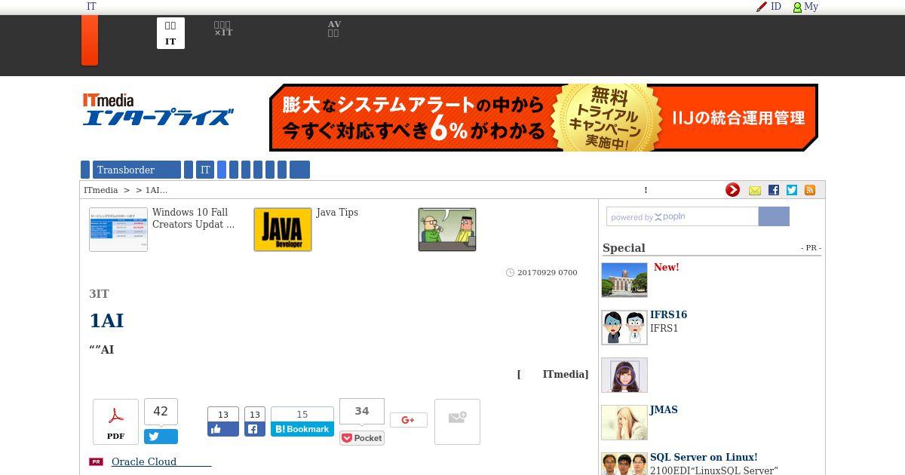The image size is (905, 475).
Task: Click the ITmedia Enterprise logo
Action: pos(158,110)
